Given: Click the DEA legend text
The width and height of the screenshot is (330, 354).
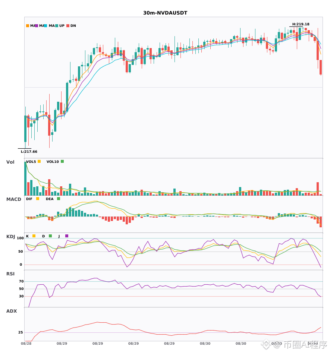Looking at the screenshot, I should pyautogui.click(x=50, y=199).
